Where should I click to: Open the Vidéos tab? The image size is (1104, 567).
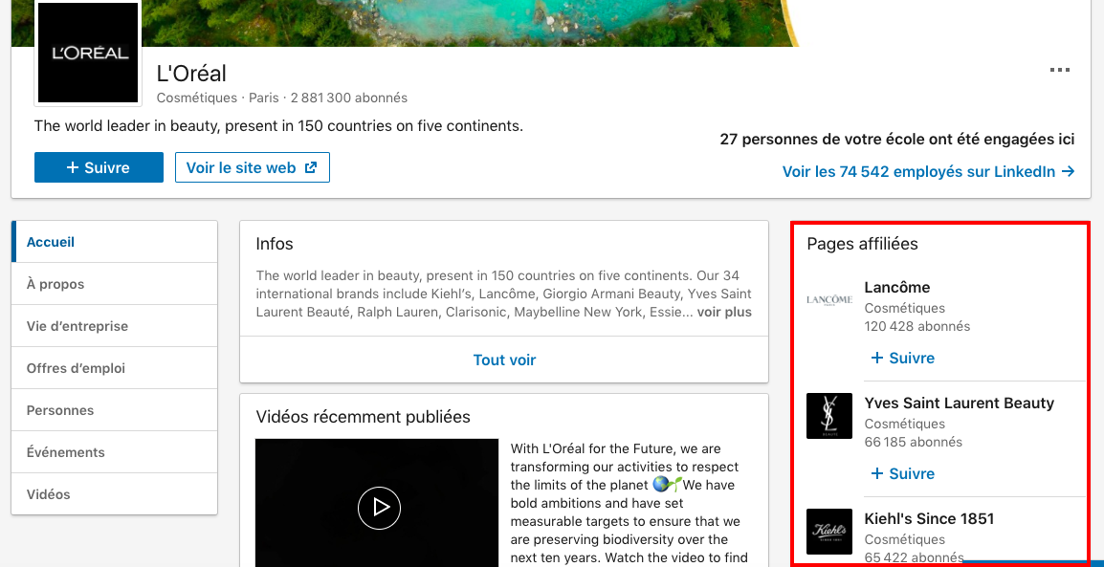click(x=115, y=494)
